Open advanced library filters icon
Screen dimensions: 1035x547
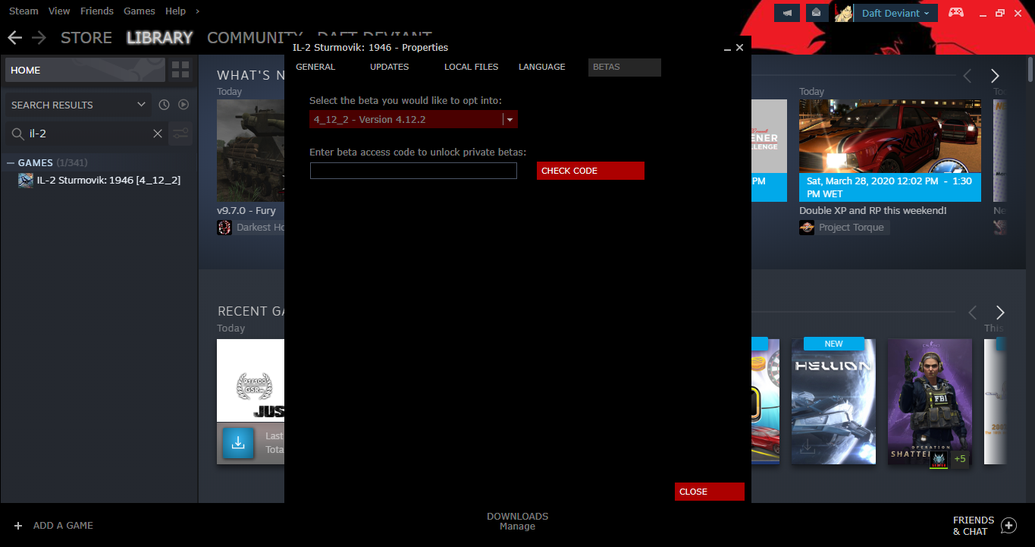pyautogui.click(x=180, y=134)
